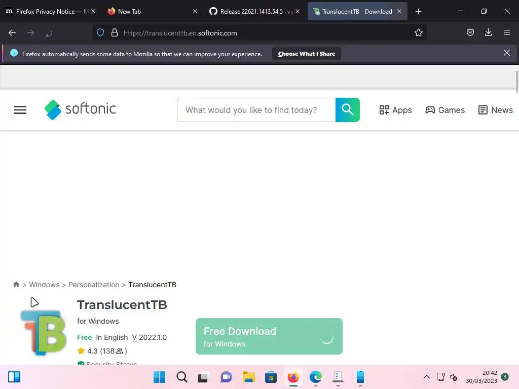Viewport: 519px width, 389px height.
Task: View site security padlock info
Action: coord(115,33)
